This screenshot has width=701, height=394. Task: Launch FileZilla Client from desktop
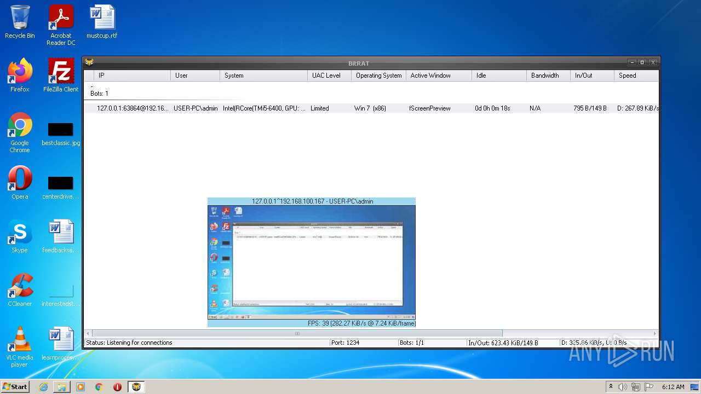[61, 76]
